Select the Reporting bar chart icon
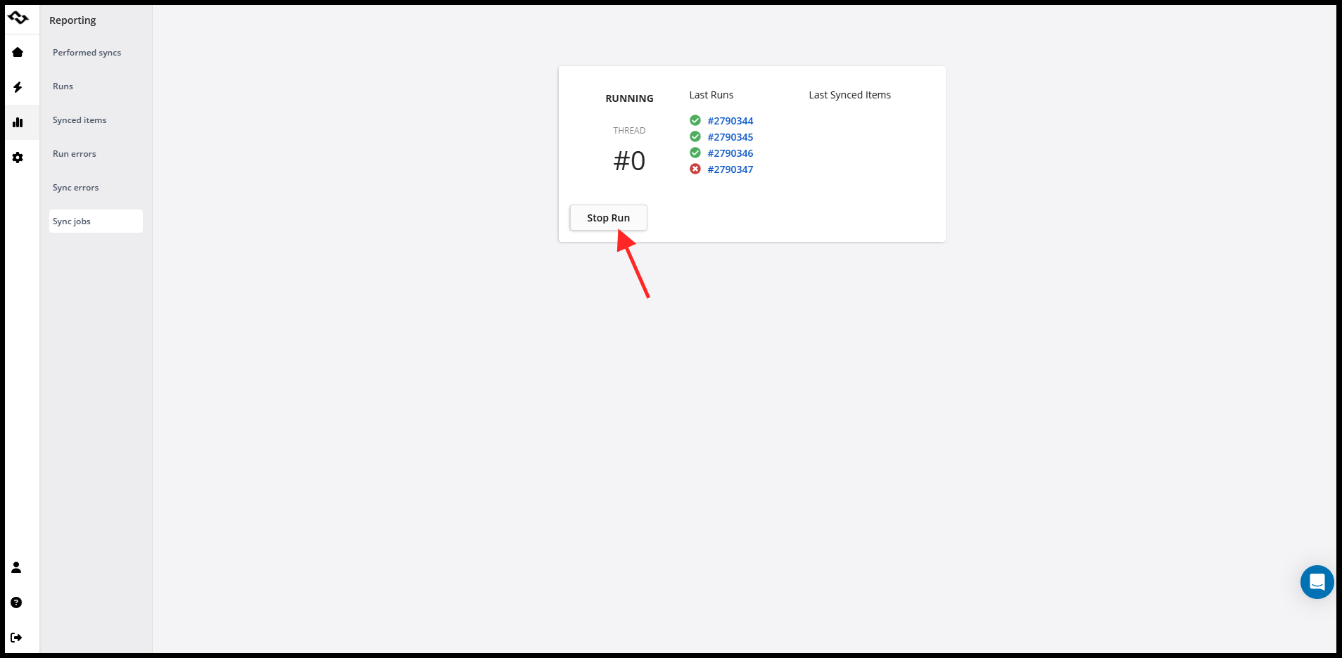The image size is (1342, 658). click(x=18, y=122)
